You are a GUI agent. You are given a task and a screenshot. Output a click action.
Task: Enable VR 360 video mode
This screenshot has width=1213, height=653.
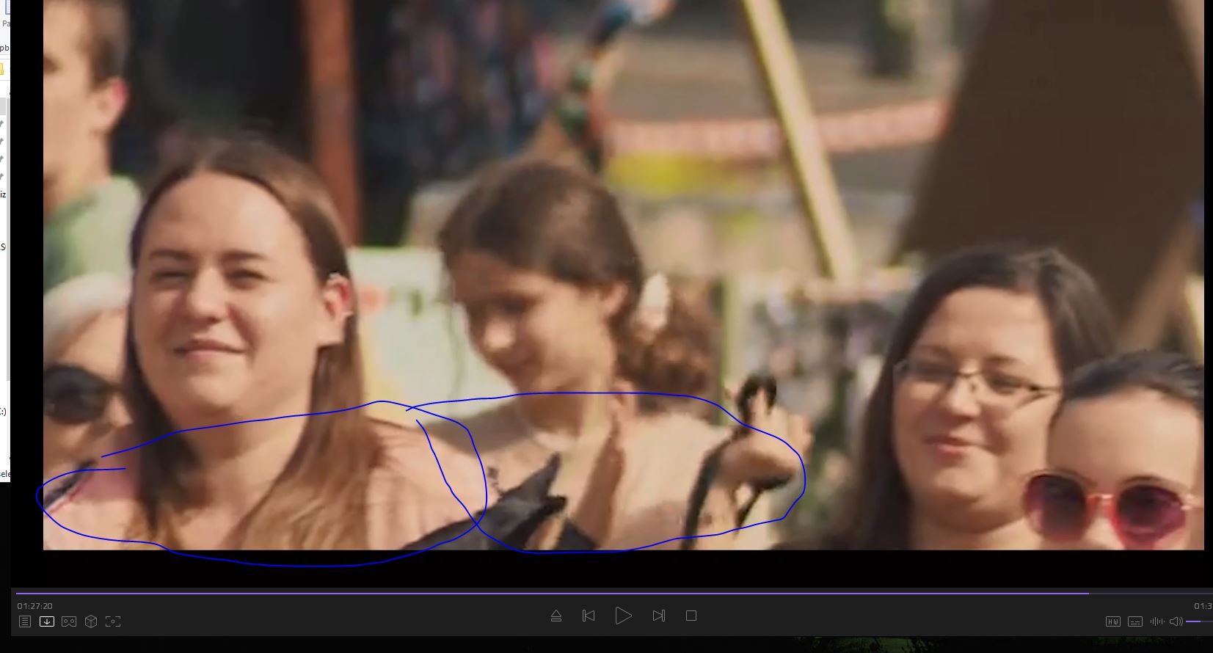(x=69, y=621)
